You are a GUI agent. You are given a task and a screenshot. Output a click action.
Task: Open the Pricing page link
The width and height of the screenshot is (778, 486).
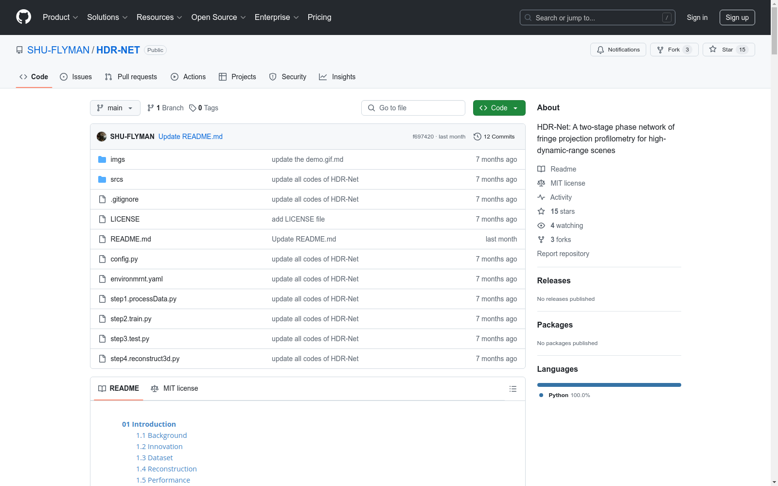[319, 17]
